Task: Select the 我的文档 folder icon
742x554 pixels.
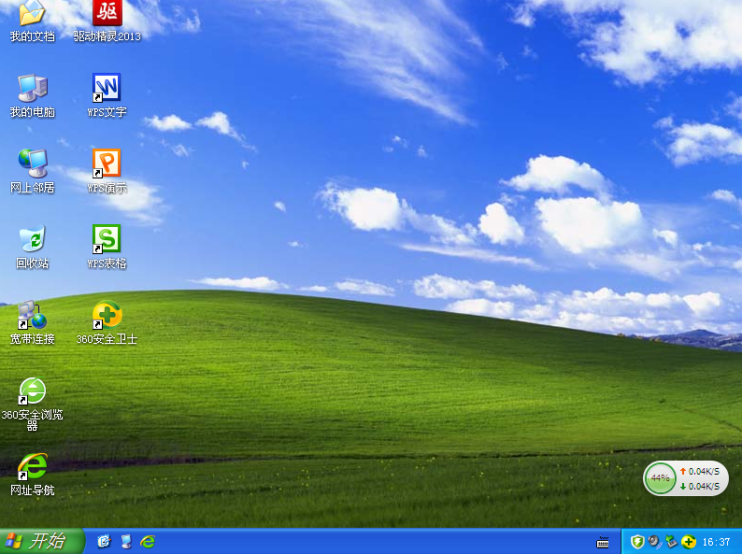Action: pyautogui.click(x=32, y=15)
